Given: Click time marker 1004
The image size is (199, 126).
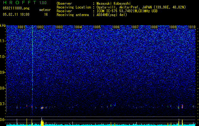Looking at the screenshot, I should [x=78, y=27].
